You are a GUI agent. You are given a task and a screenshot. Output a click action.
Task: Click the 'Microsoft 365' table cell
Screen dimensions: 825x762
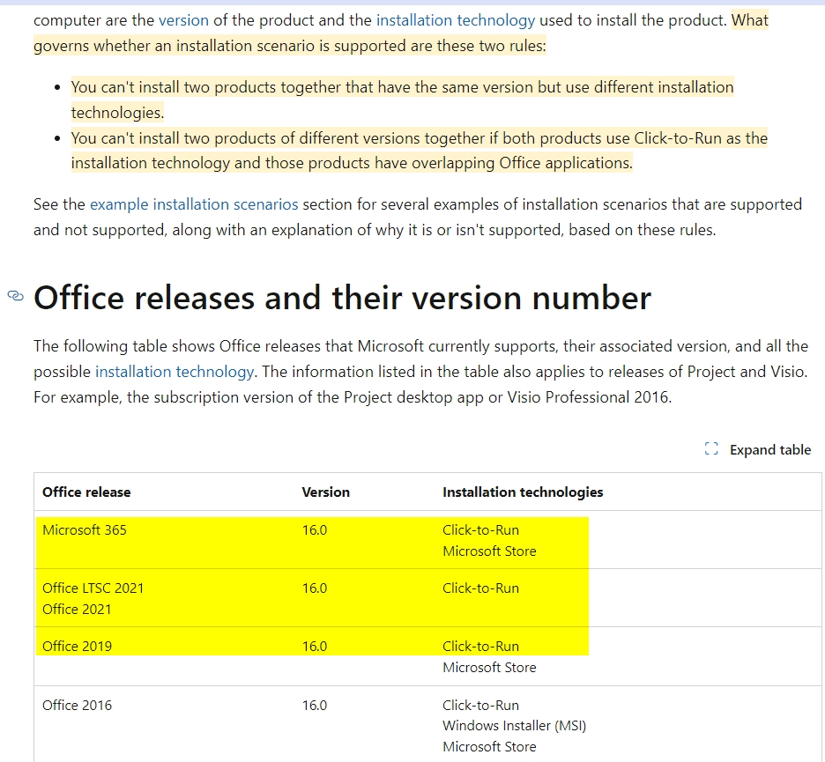point(85,530)
